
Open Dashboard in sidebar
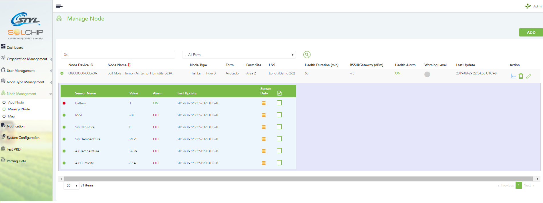click(15, 48)
